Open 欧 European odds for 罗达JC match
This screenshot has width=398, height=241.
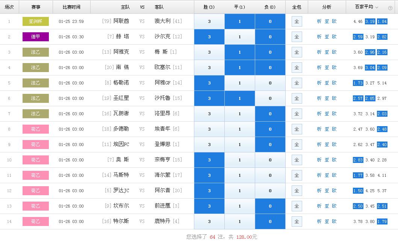coord(334,191)
